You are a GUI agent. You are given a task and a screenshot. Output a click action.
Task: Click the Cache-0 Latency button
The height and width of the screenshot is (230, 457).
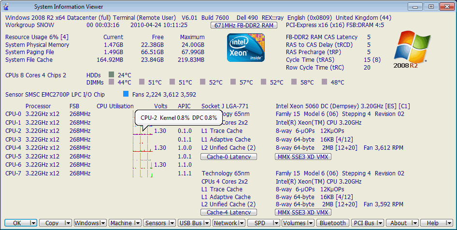[x=228, y=157]
